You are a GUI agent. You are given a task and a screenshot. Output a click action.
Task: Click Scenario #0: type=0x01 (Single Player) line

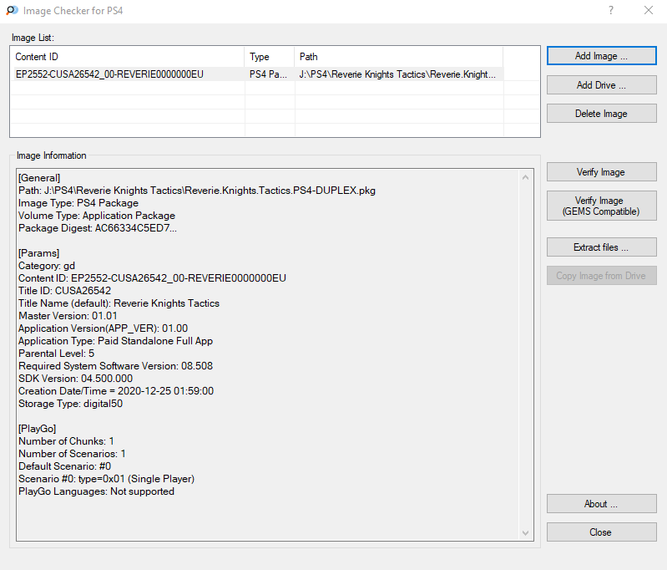106,479
